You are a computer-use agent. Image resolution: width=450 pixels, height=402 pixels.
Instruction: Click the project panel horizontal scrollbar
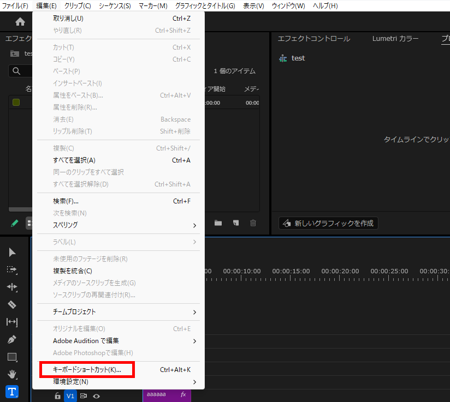click(x=20, y=209)
